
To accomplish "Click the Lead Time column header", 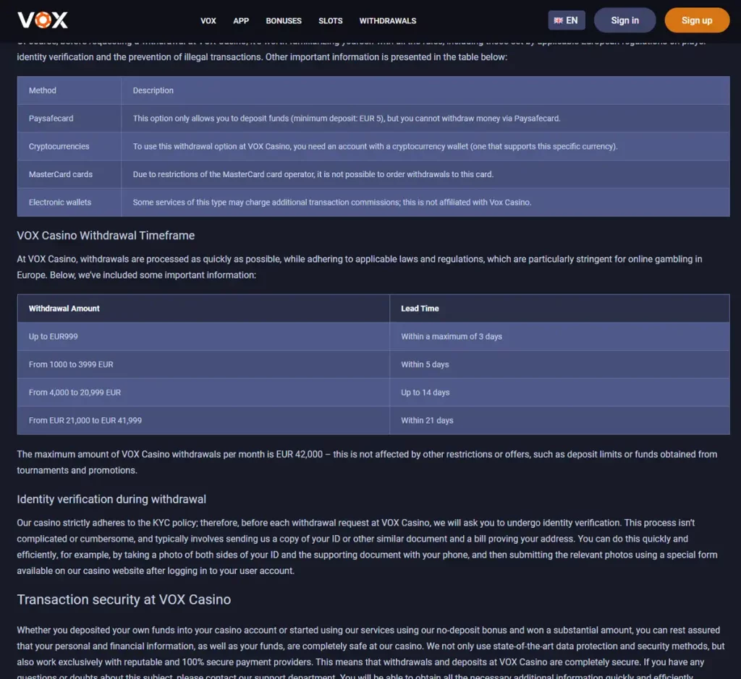I will pos(420,308).
